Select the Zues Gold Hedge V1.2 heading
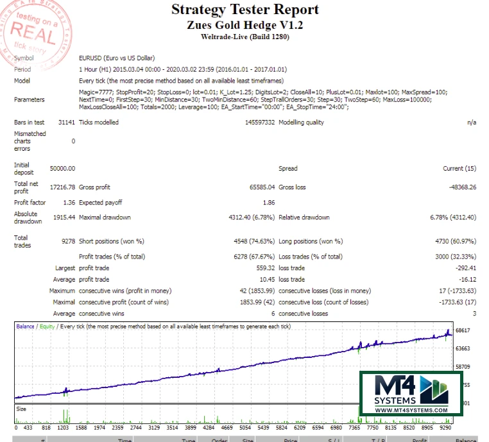Screen dimensions: 489x442 [244, 25]
